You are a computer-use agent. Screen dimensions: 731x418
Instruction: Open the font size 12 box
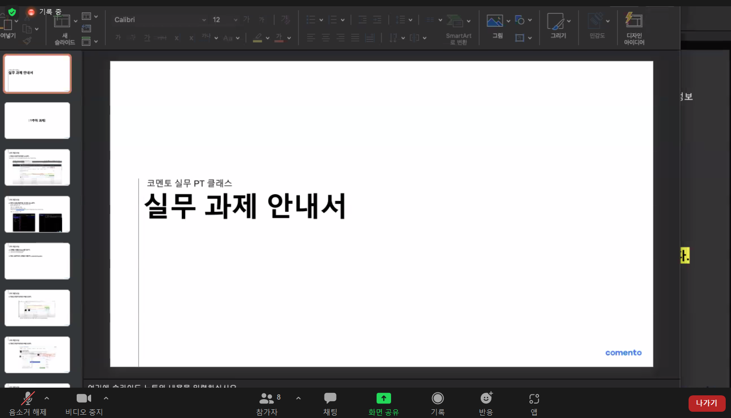point(225,20)
